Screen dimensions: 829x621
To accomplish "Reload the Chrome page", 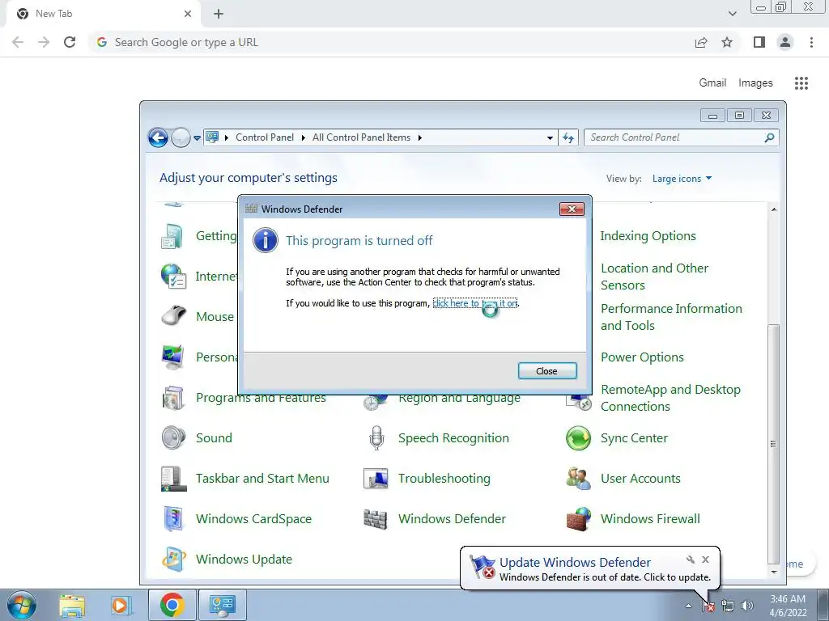I will click(x=70, y=42).
